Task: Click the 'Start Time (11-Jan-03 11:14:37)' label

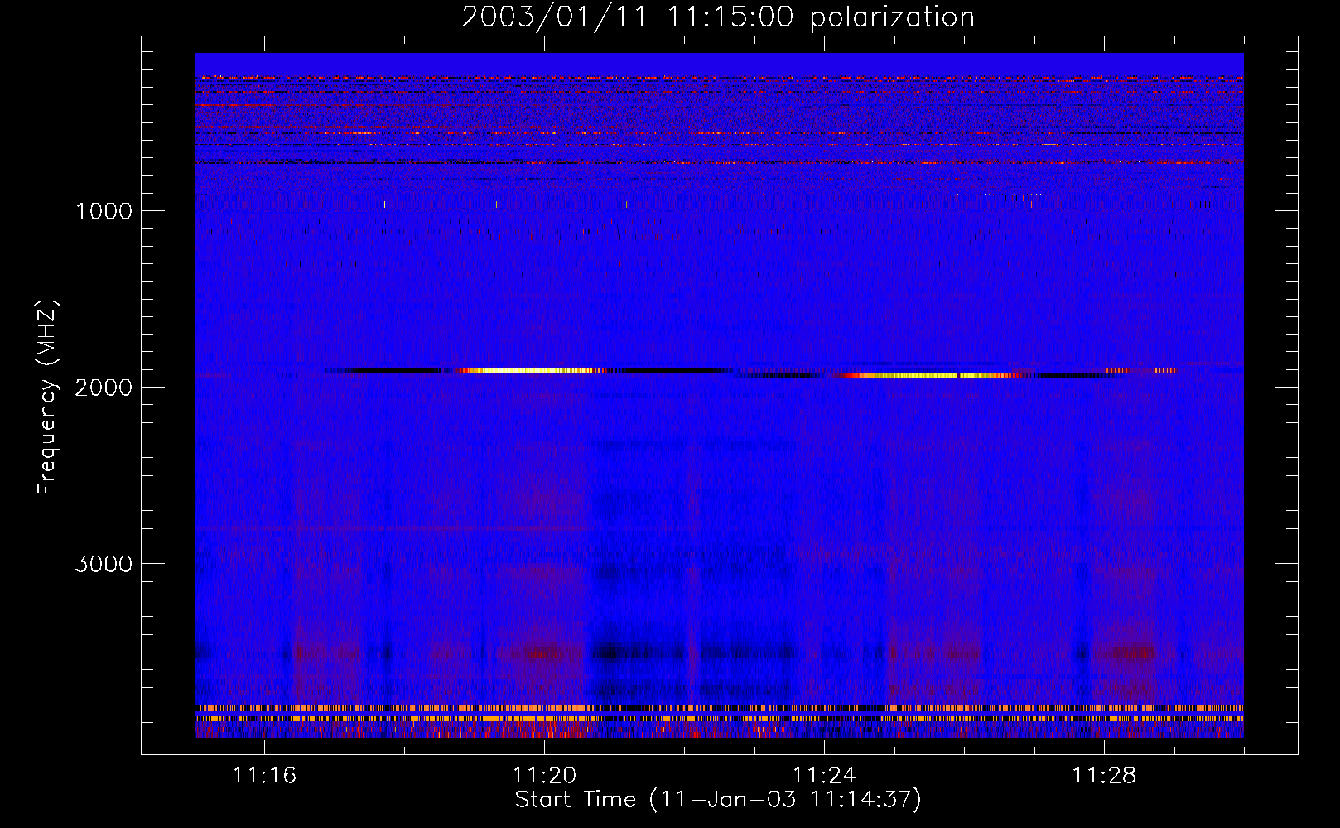Action: click(718, 800)
